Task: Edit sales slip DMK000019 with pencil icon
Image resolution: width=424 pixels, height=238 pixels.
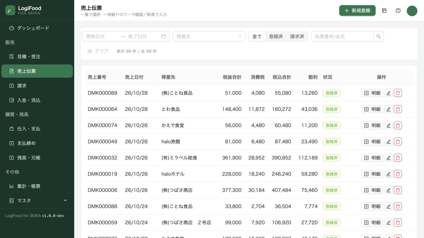Action: (389, 174)
